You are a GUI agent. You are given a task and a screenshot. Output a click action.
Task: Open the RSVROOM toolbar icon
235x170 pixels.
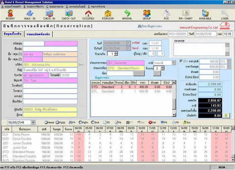[x=108, y=14]
